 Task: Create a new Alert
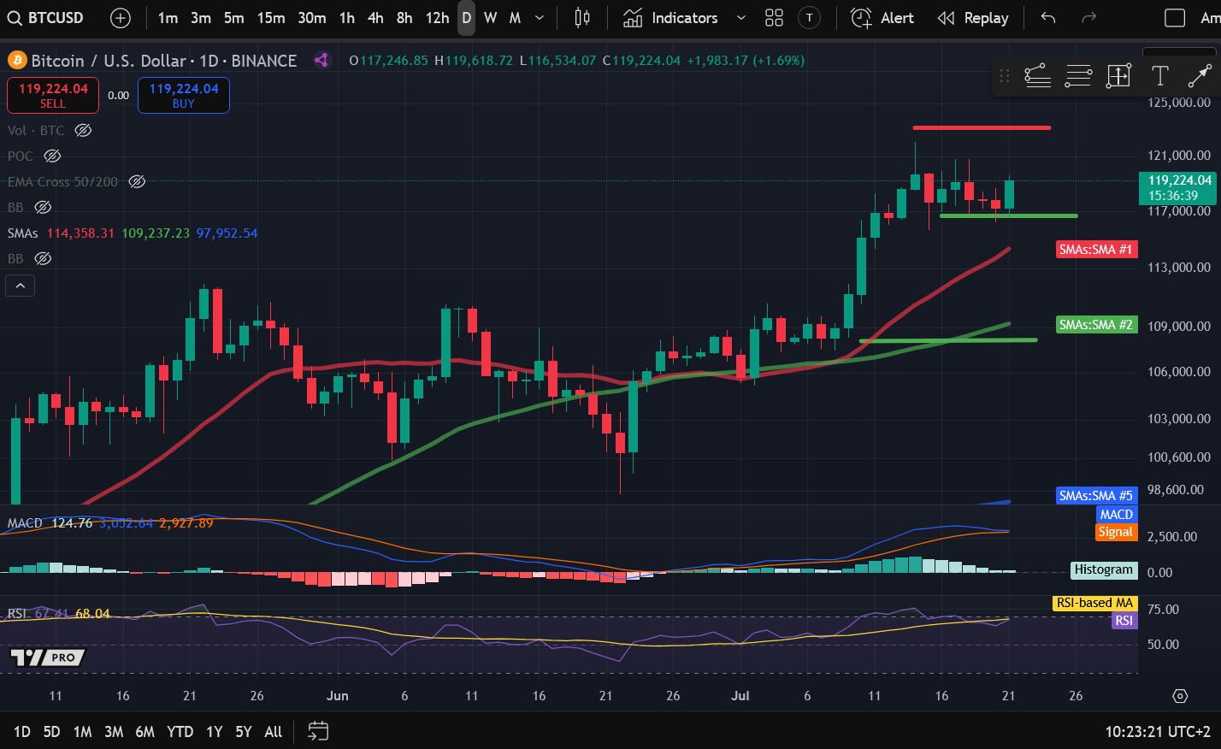[x=882, y=18]
